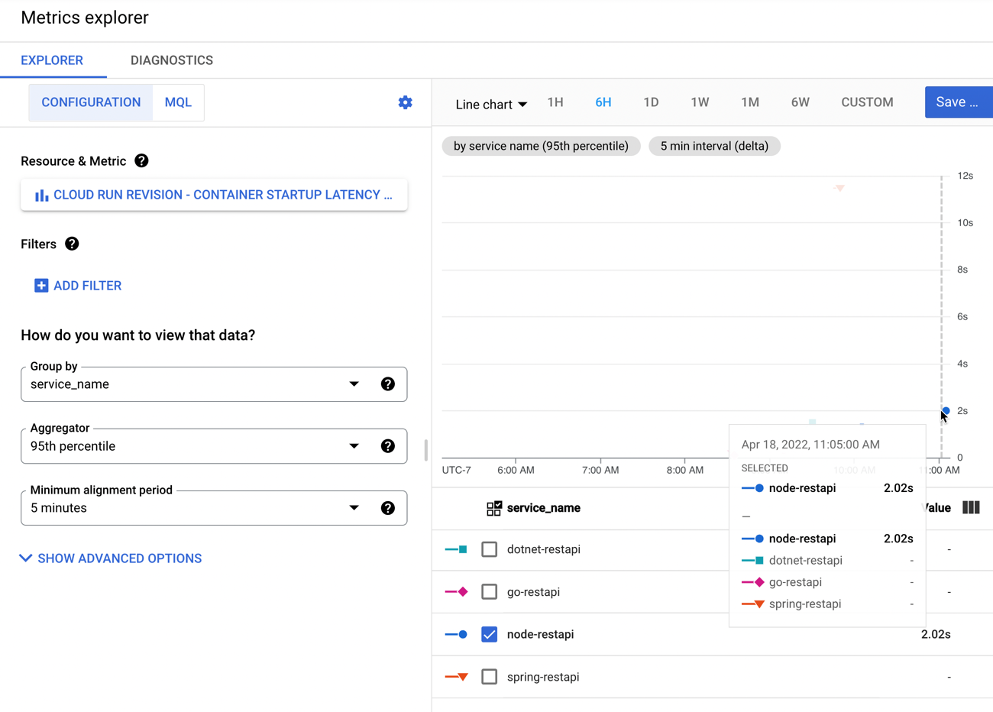The width and height of the screenshot is (993, 712).
Task: Click the spring-restapi orange legend marker
Action: [457, 677]
